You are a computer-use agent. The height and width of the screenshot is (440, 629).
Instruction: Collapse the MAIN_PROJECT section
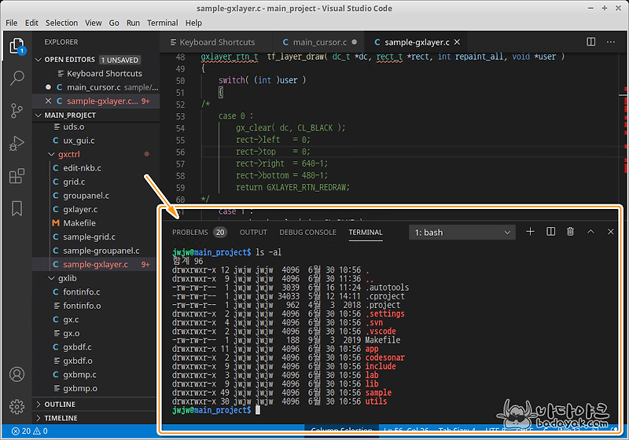[39, 115]
